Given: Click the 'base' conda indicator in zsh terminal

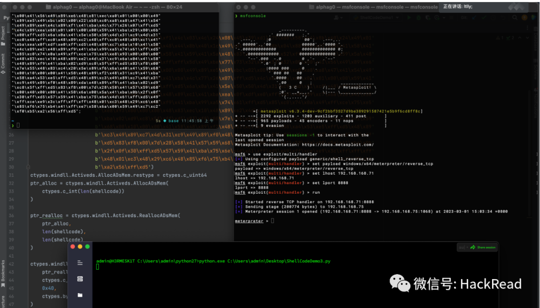Looking at the screenshot, I should point(173,121).
